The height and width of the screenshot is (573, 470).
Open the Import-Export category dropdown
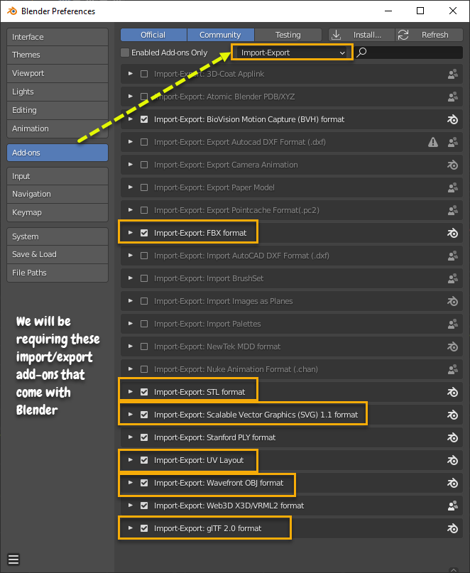click(292, 53)
